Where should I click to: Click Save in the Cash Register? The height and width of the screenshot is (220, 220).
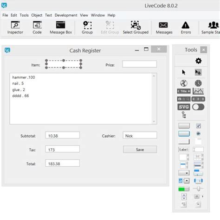click(x=140, y=150)
